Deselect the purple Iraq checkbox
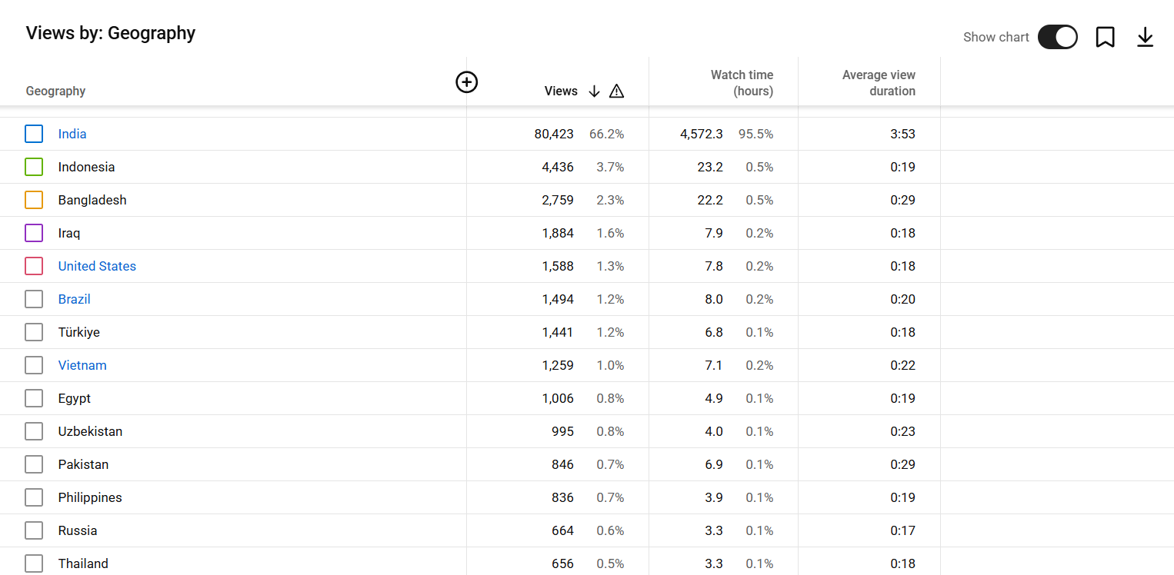1174x575 pixels. click(34, 233)
